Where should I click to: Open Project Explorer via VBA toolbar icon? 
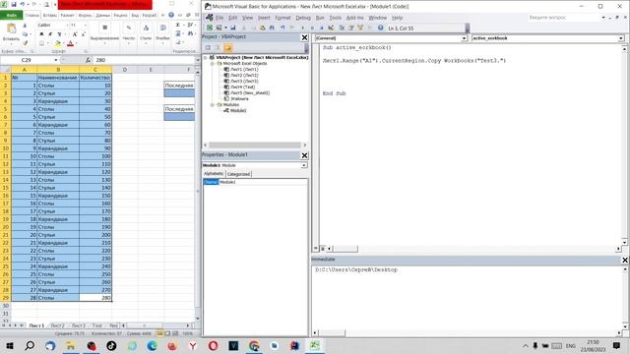[x=342, y=28]
